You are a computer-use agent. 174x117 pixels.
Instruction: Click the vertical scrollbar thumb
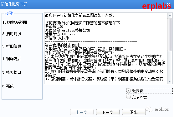pyautogui.click(x=170, y=35)
